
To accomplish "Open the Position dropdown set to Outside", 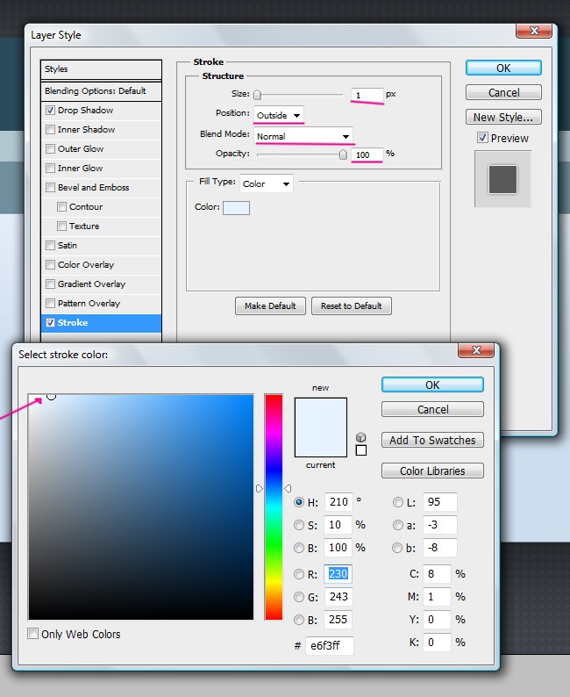I will (x=279, y=115).
